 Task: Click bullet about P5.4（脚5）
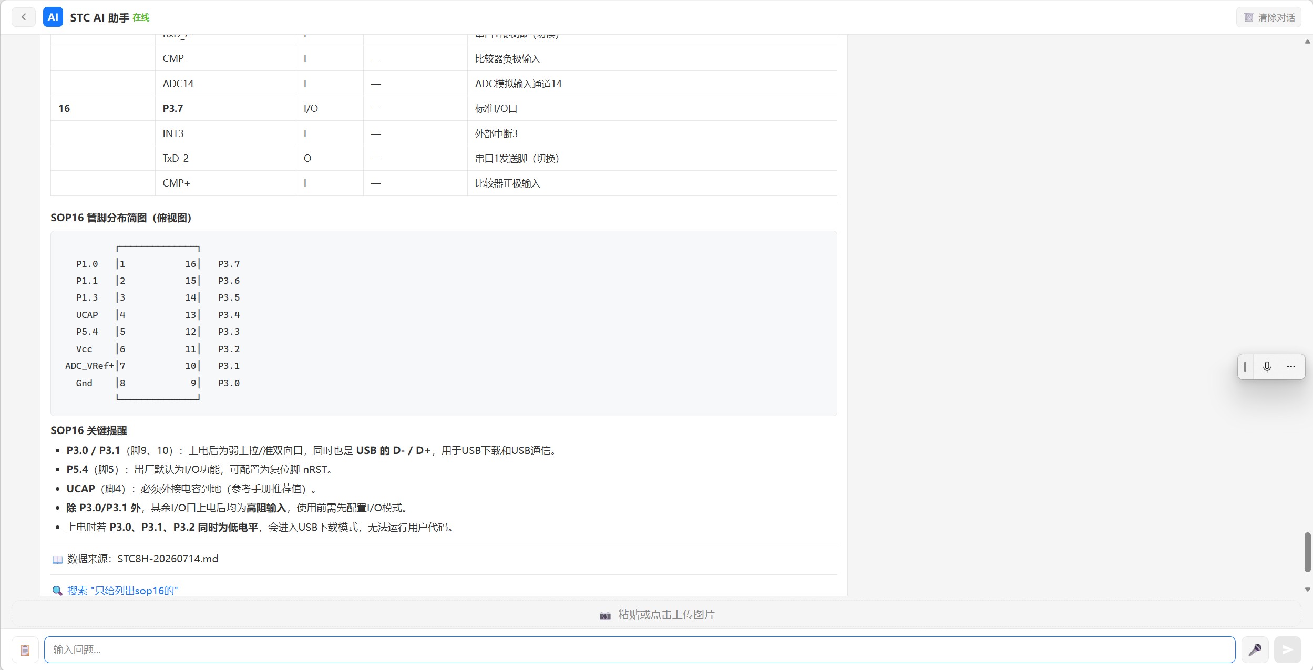click(200, 469)
